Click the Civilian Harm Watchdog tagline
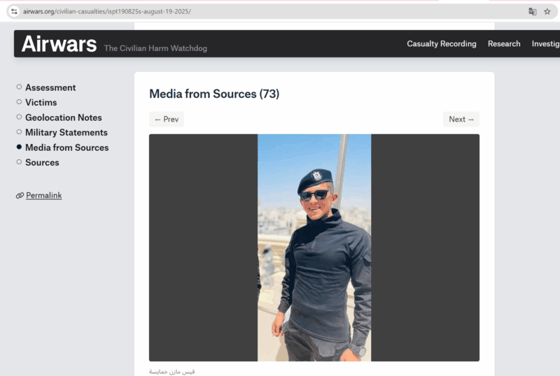This screenshot has width=560, height=376. (x=155, y=48)
